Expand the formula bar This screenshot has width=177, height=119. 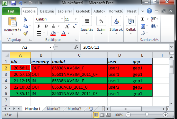(x=171, y=47)
